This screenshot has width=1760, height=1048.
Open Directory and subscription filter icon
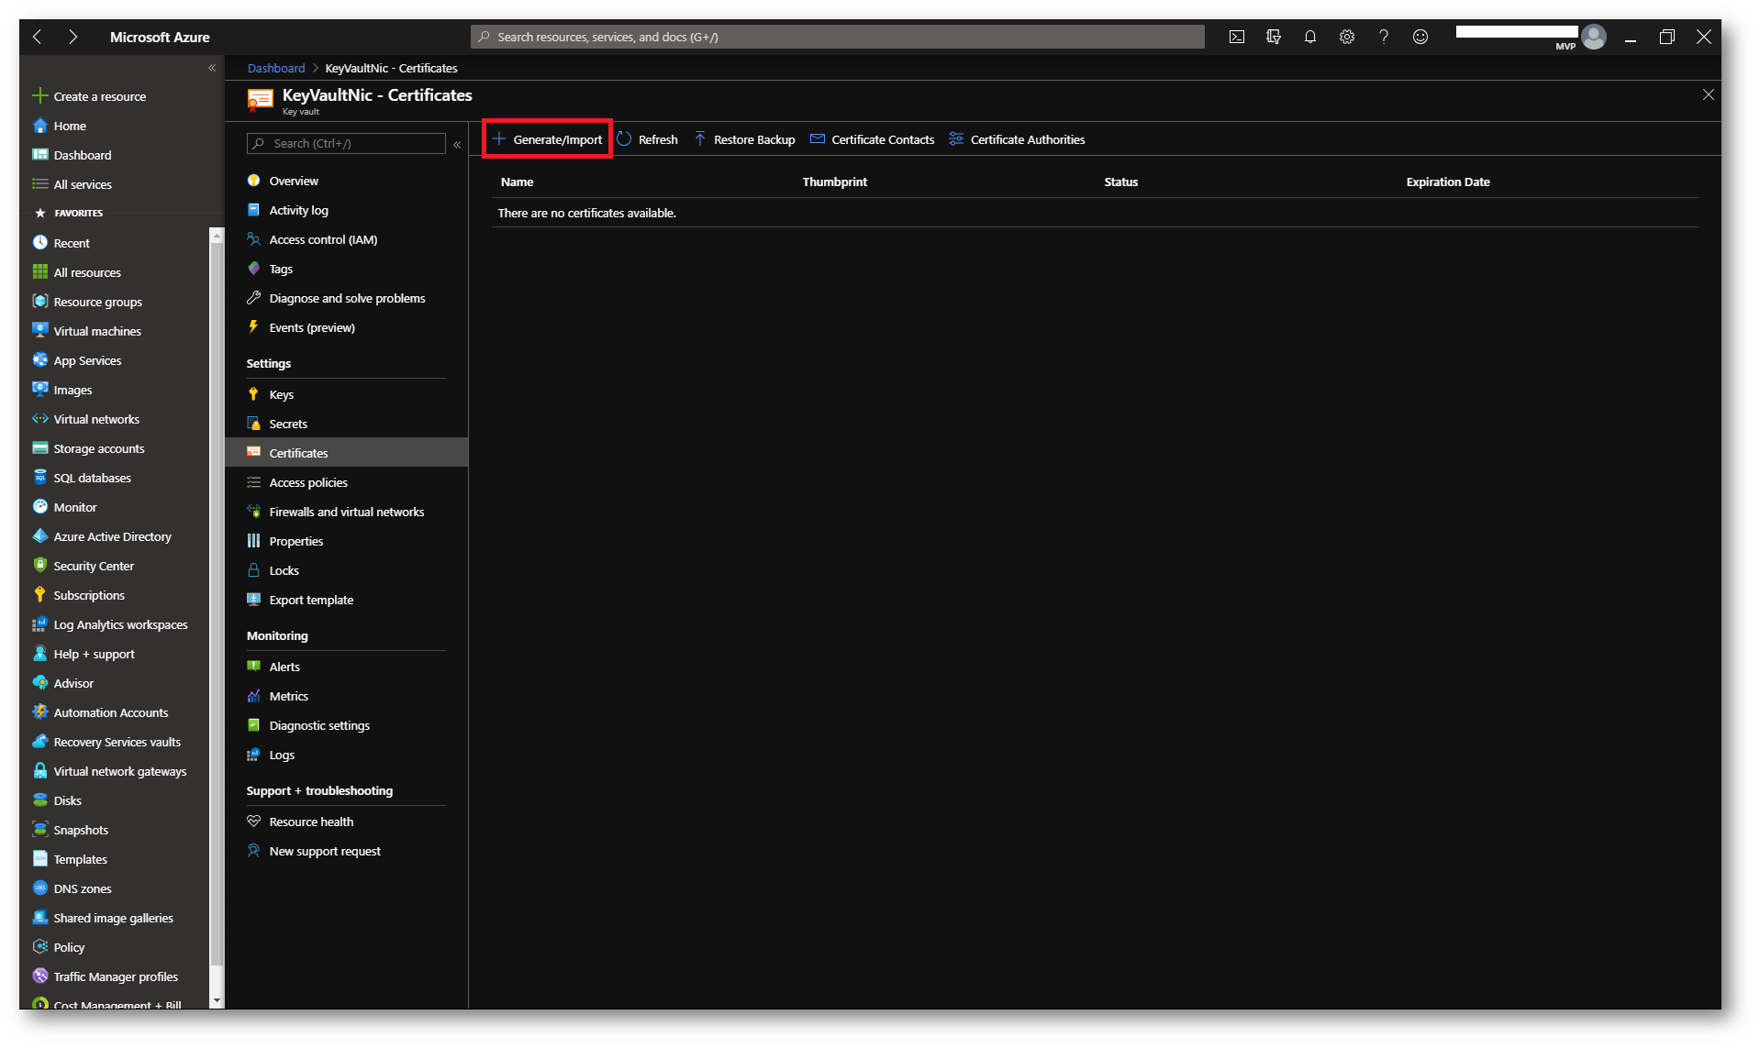[1273, 37]
